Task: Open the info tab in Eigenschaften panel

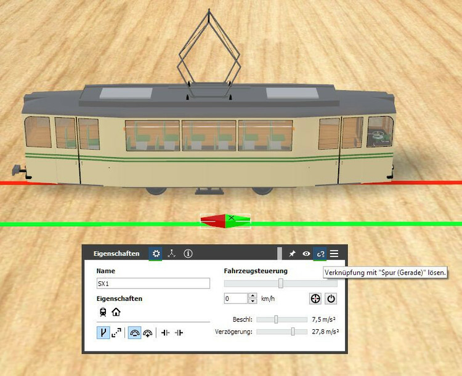Action: point(188,254)
